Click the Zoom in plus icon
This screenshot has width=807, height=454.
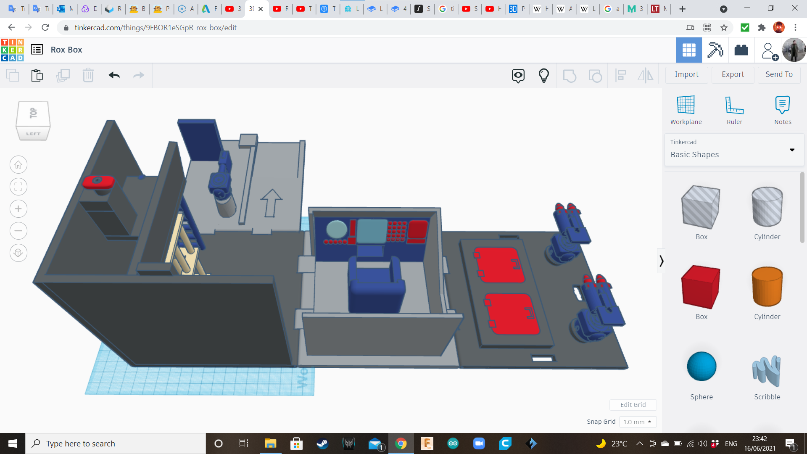[18, 209]
